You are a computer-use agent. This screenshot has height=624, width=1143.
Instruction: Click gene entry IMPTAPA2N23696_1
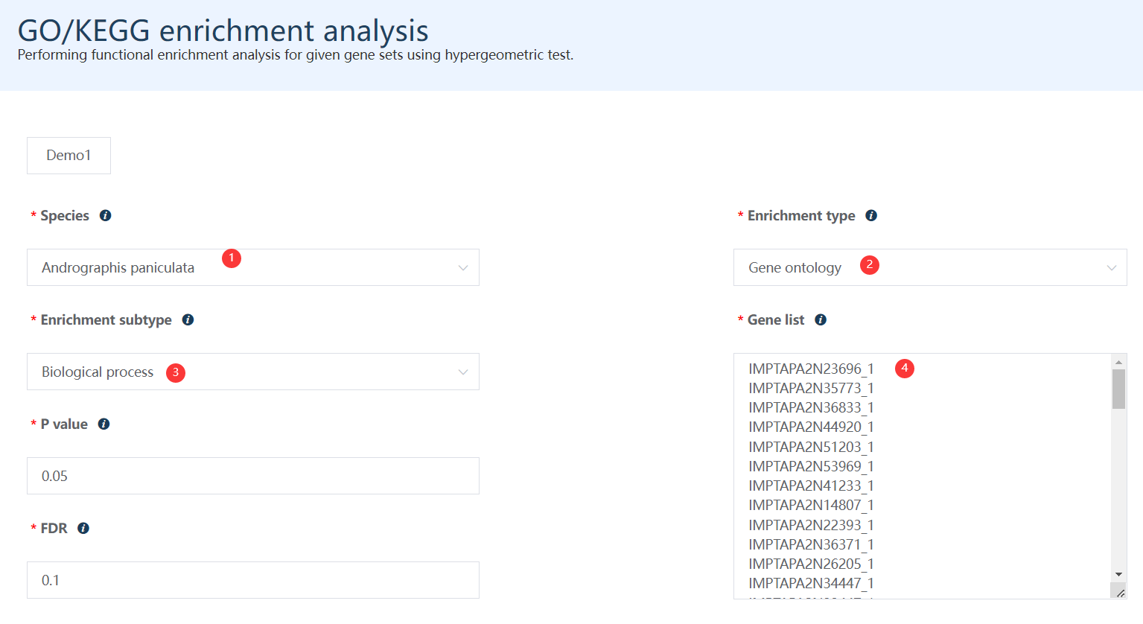[811, 369]
